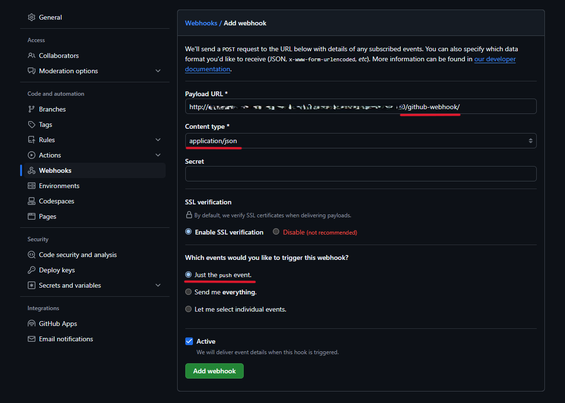Click the Email notifications envelope icon

pos(32,339)
